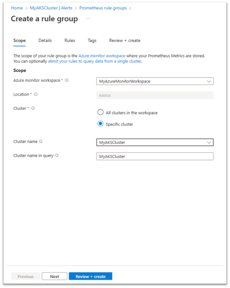Open Prometheus rule groups breadcrumb

point(103,8)
